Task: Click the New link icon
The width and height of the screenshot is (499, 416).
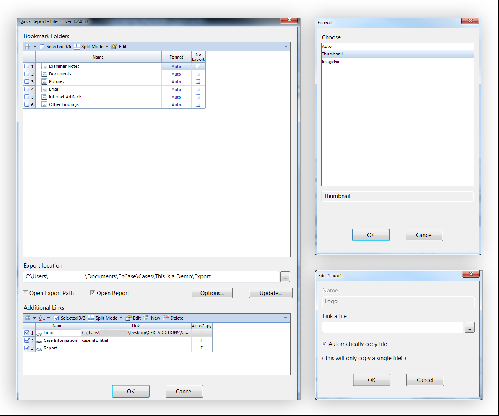Action: coord(146,318)
